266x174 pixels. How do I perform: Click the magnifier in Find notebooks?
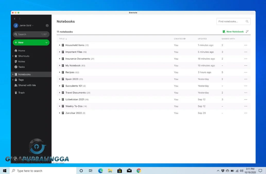click(247, 21)
